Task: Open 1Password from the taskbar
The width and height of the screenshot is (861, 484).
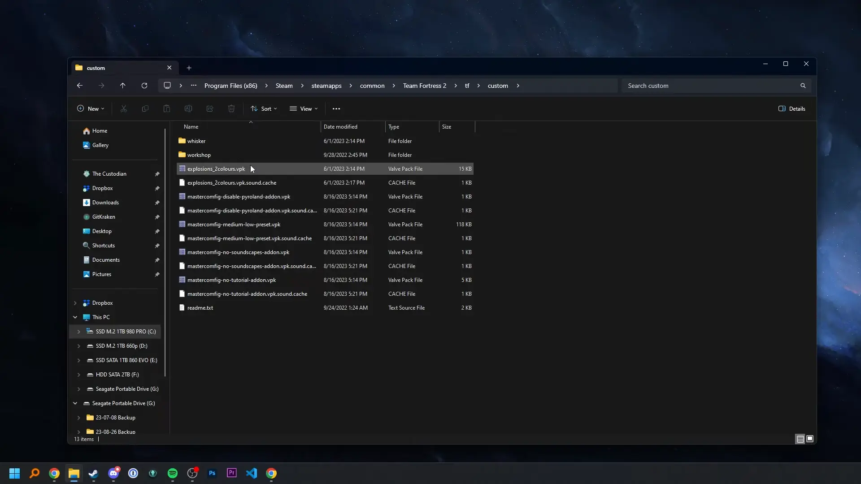Action: tap(133, 473)
